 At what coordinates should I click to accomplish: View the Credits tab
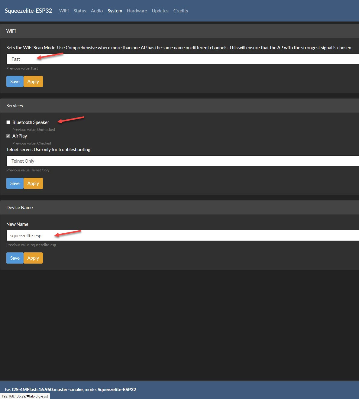[181, 11]
